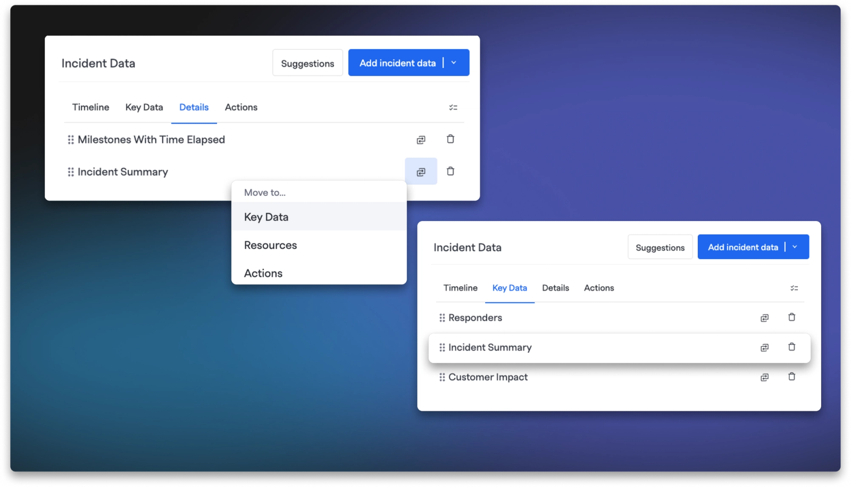Click drag handle of Milestones With Time Elapsed

click(71, 140)
